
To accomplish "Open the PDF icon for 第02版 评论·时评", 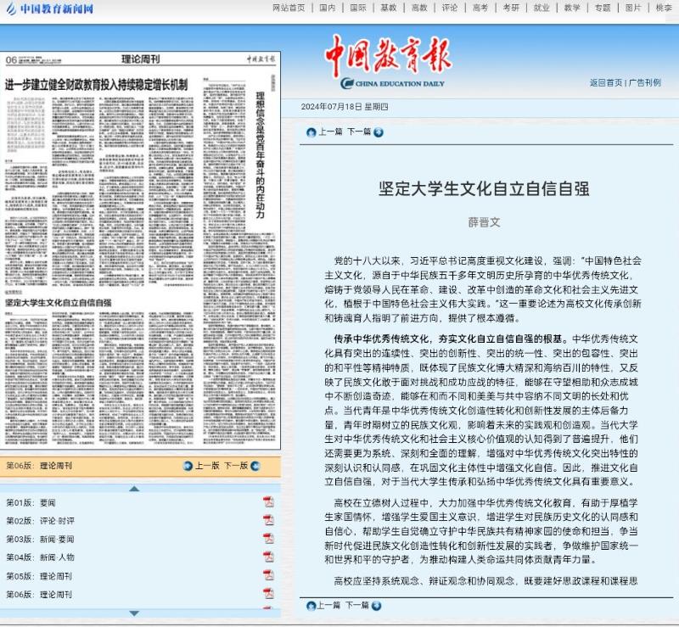I will (x=268, y=520).
